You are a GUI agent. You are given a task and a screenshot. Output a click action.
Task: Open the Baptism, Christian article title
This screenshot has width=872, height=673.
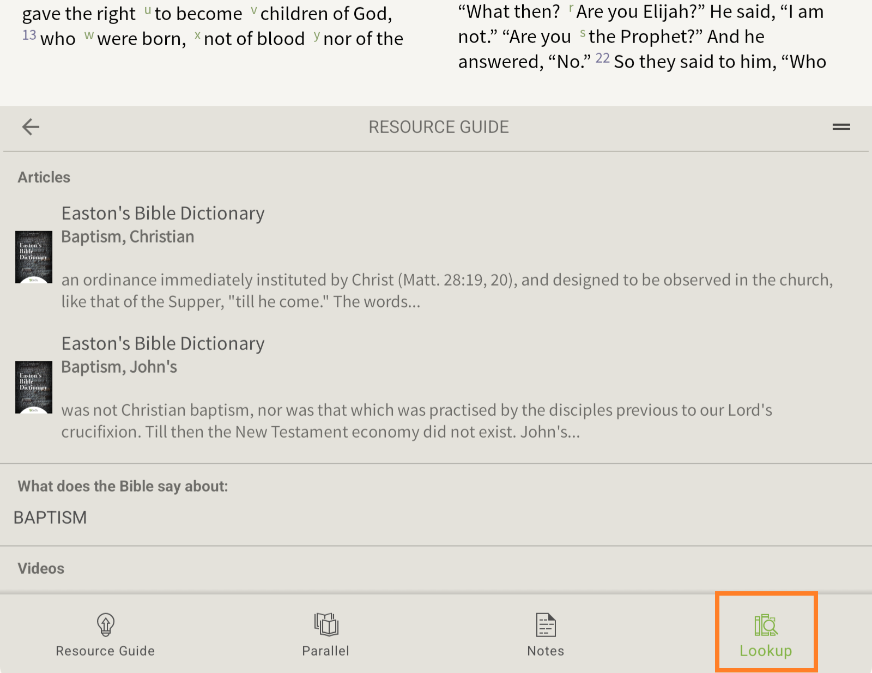click(128, 237)
